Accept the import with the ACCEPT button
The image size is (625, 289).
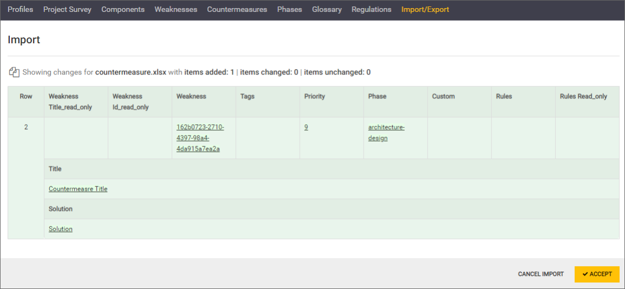(x=597, y=274)
